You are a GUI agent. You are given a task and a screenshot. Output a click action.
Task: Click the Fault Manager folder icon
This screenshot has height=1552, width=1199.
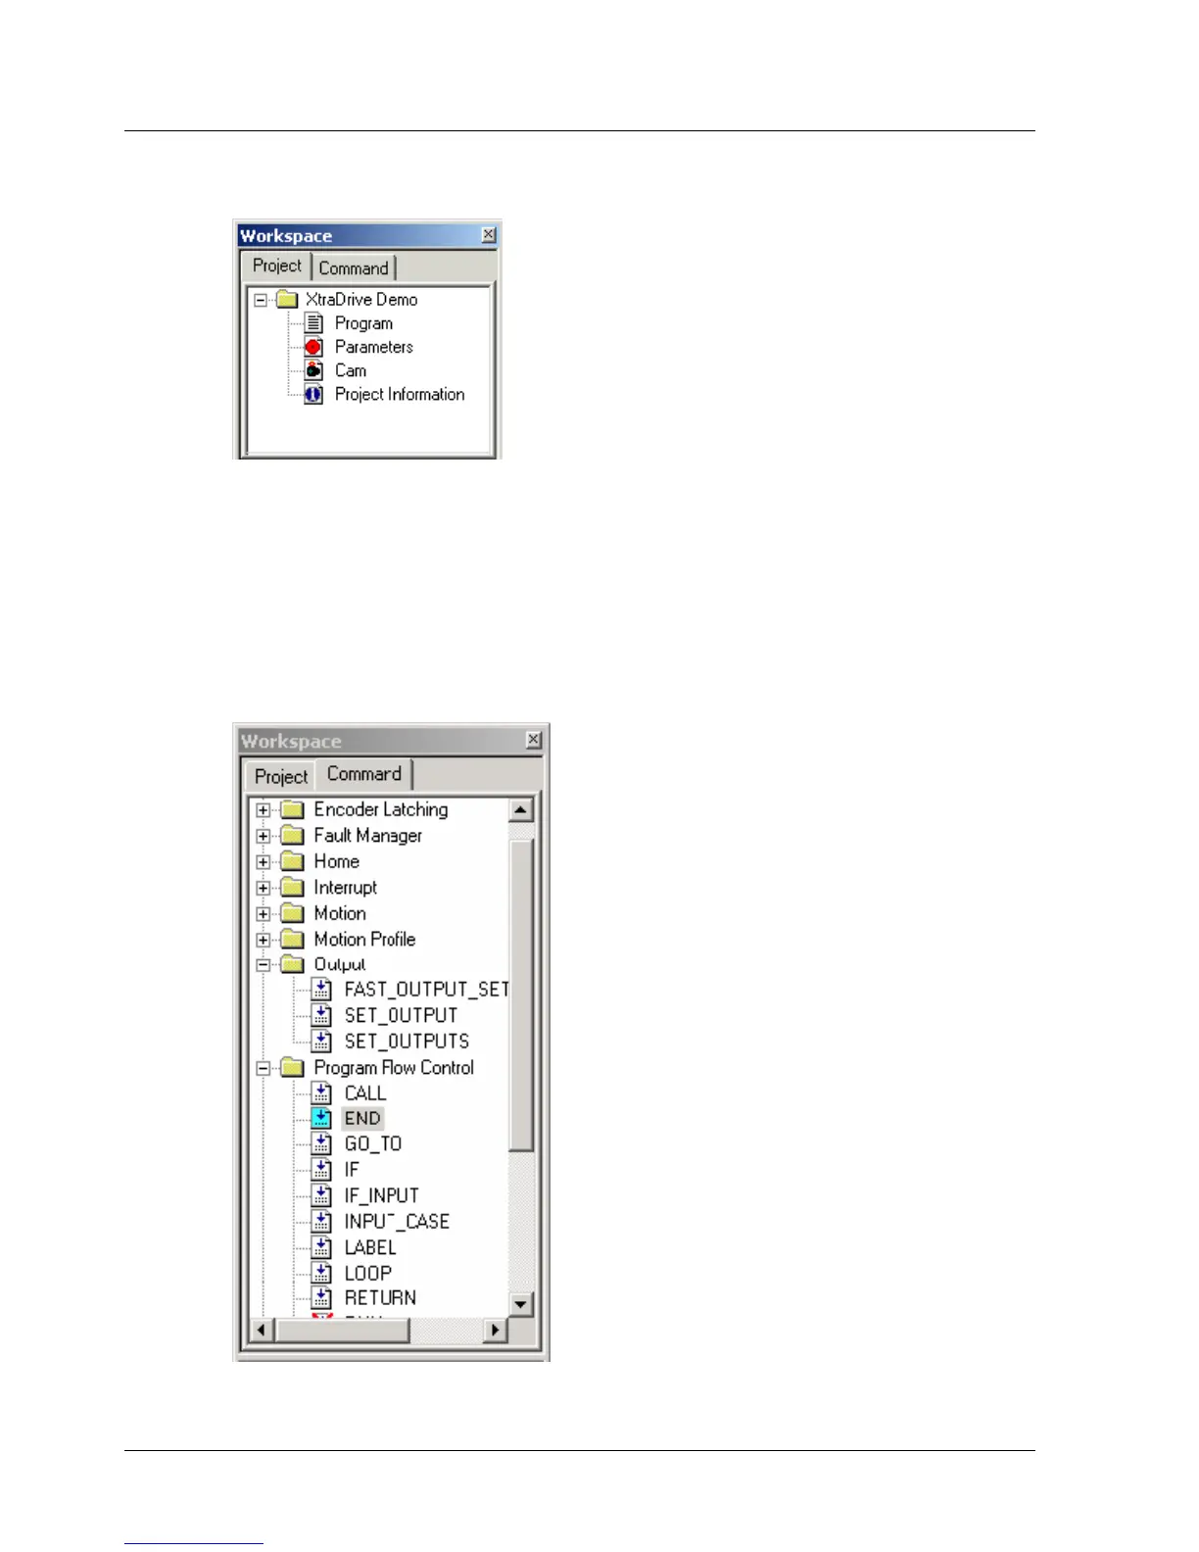coord(292,836)
